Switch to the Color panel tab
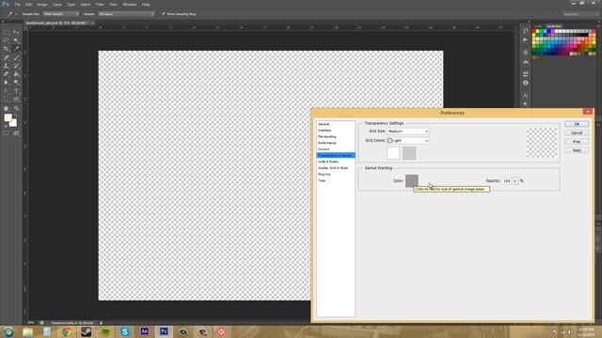The height and width of the screenshot is (338, 602). (538, 26)
